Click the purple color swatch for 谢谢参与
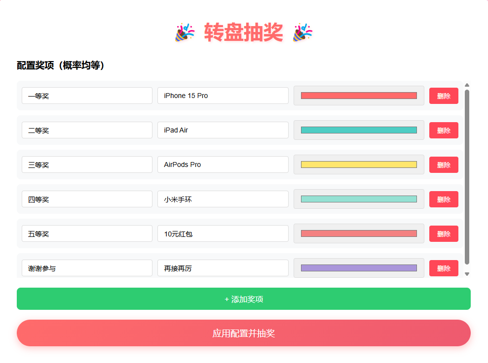Screen dimensions: 488x363 tap(358, 267)
